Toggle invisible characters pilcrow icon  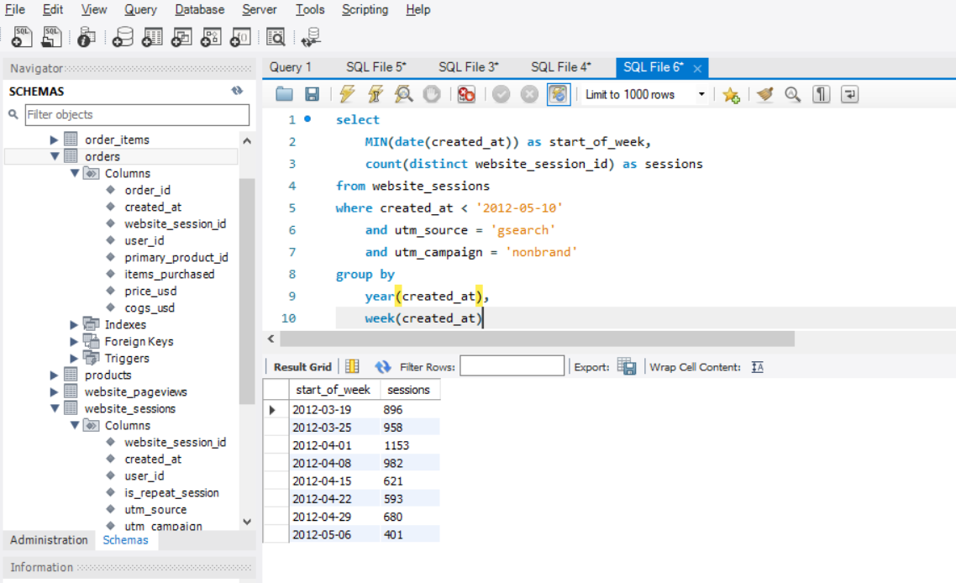coord(822,95)
